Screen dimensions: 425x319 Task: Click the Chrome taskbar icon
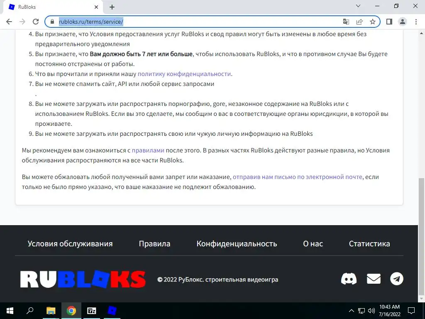[x=71, y=311]
